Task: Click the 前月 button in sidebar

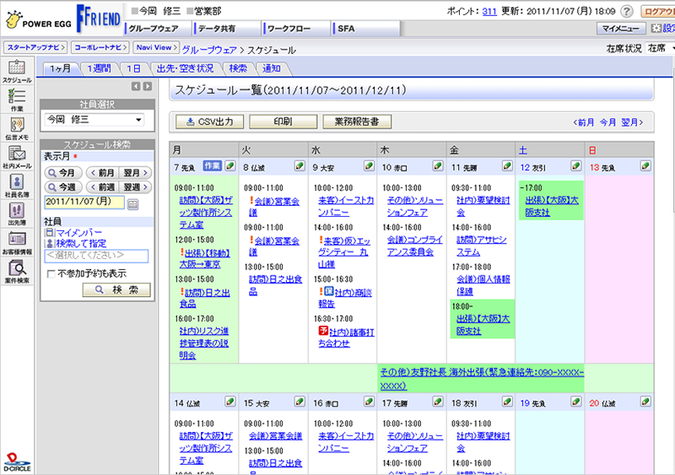Action: (102, 173)
